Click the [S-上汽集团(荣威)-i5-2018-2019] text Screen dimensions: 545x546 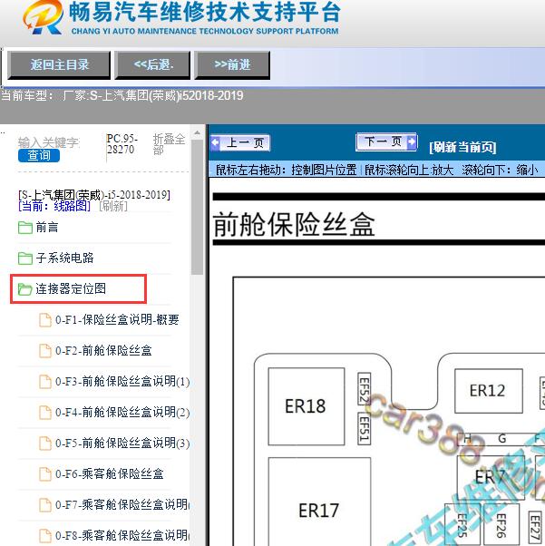click(x=94, y=195)
